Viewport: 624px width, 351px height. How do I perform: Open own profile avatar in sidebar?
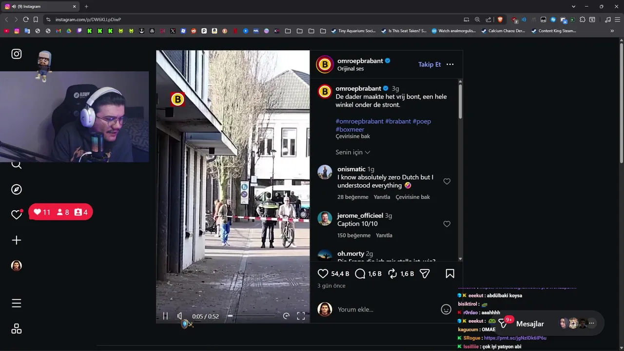(x=17, y=266)
